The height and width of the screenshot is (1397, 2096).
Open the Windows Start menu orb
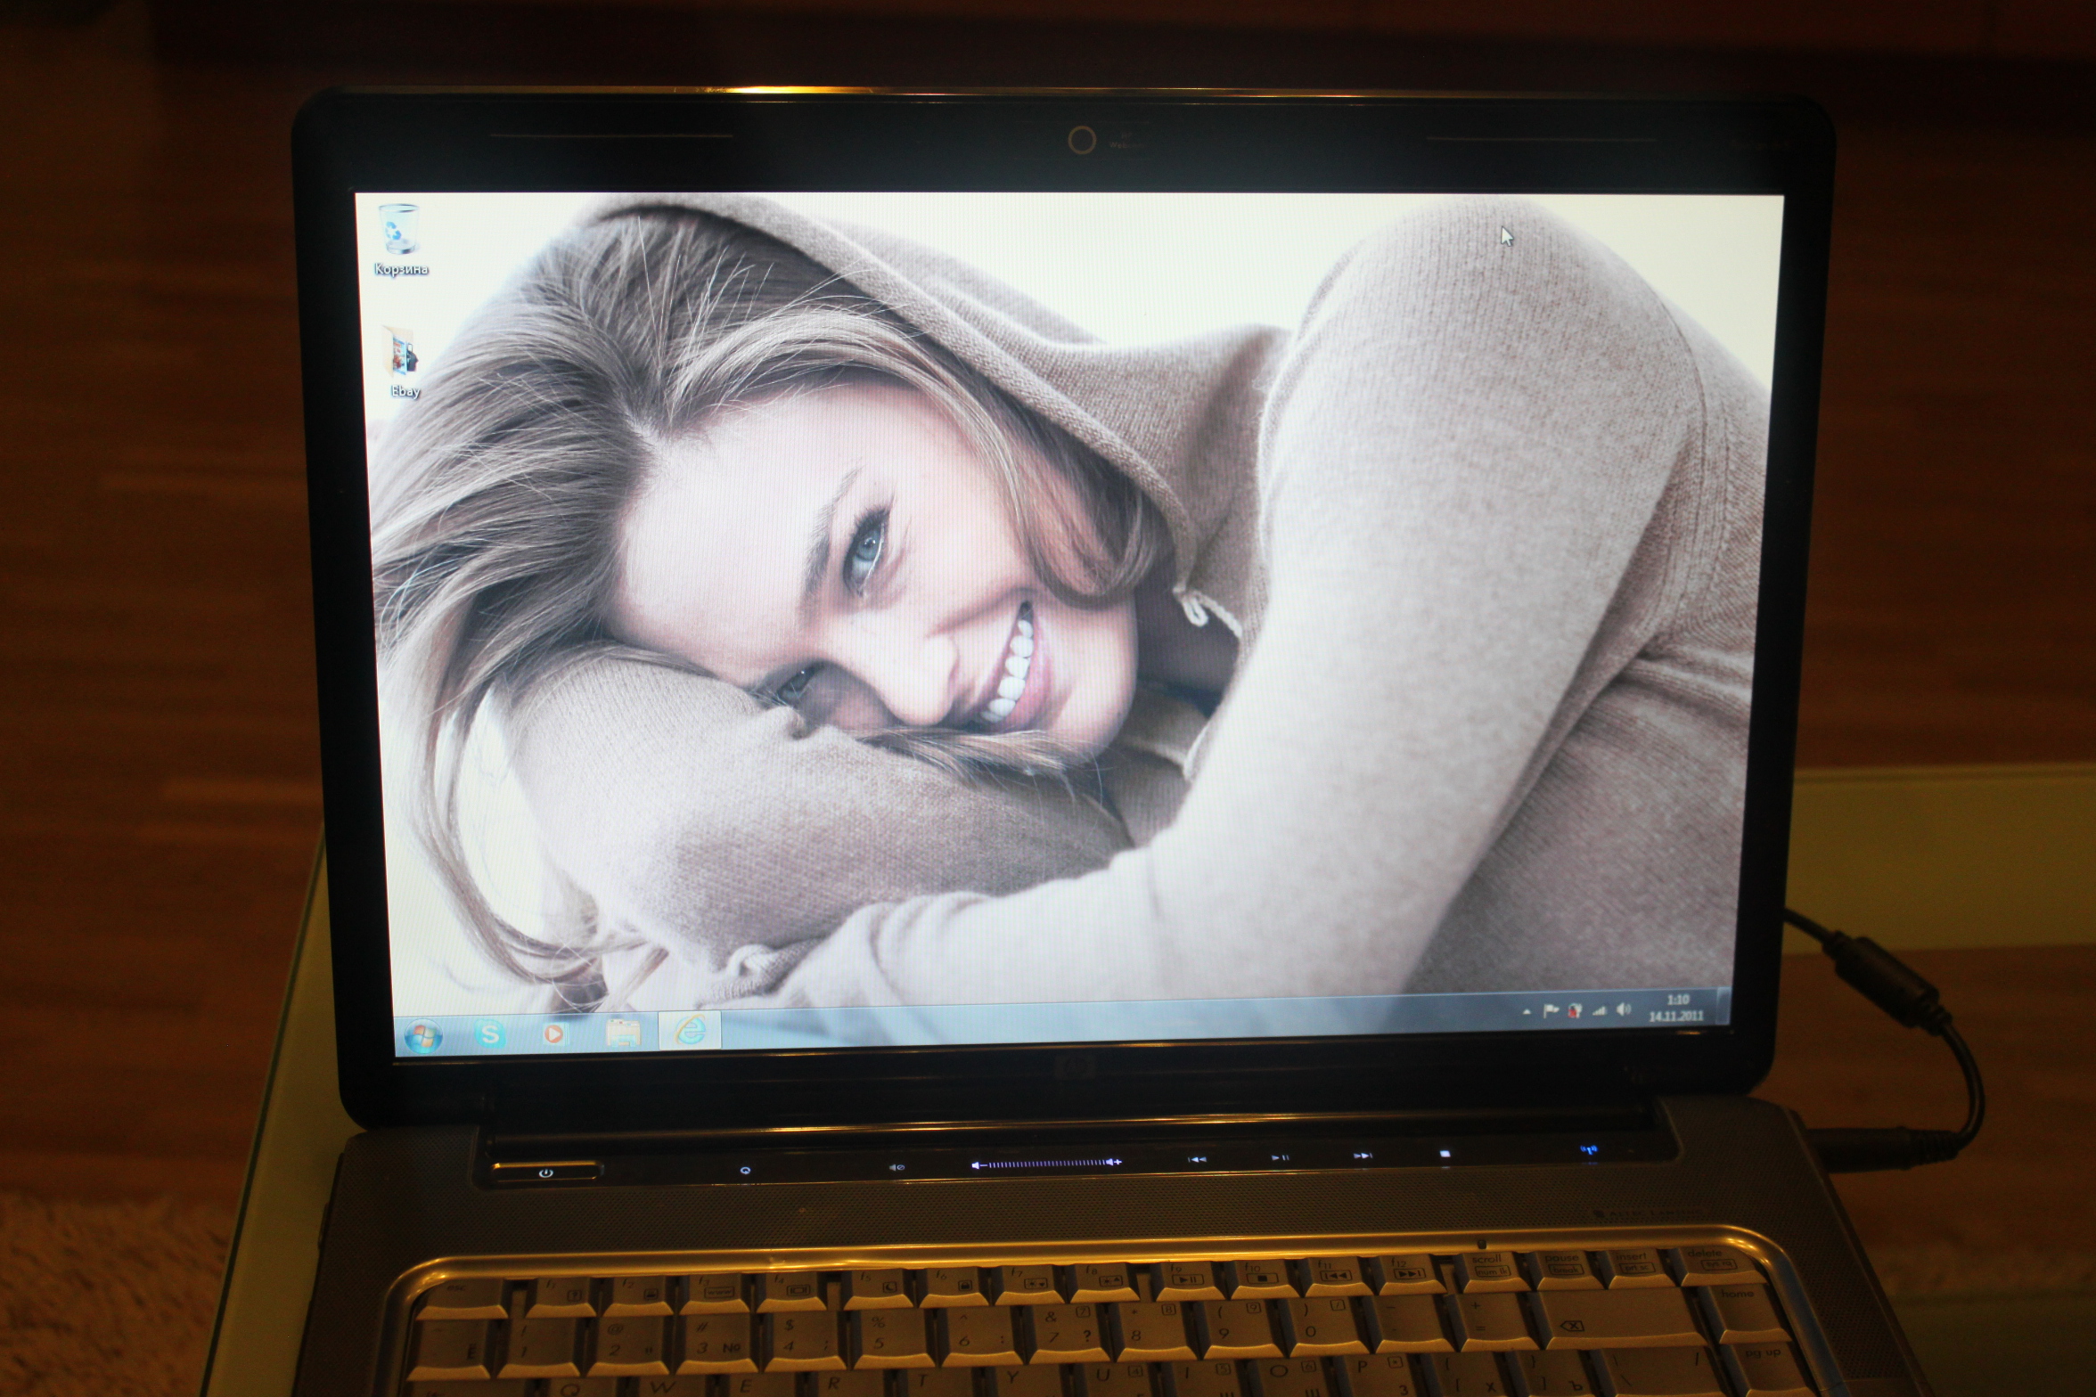pyautogui.click(x=423, y=1036)
